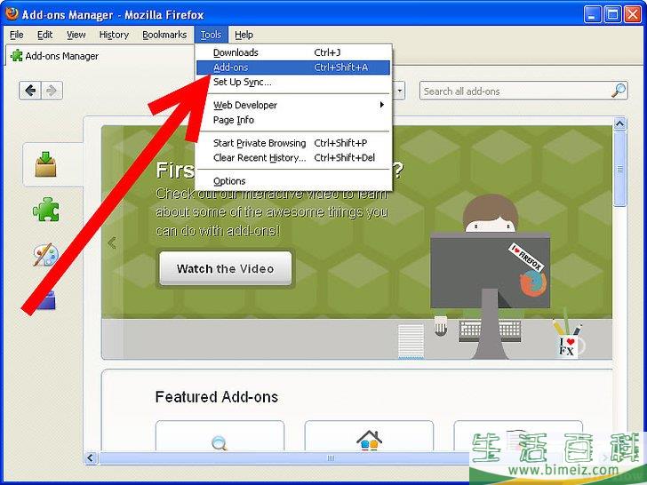Choose Start Private Browsing entry
647x485 pixels.
click(293, 143)
